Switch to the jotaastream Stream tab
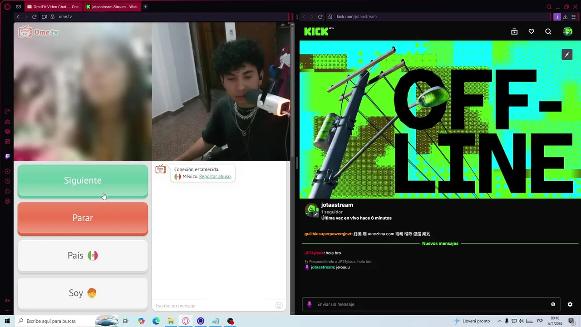This screenshot has height=327, width=581. tap(112, 7)
